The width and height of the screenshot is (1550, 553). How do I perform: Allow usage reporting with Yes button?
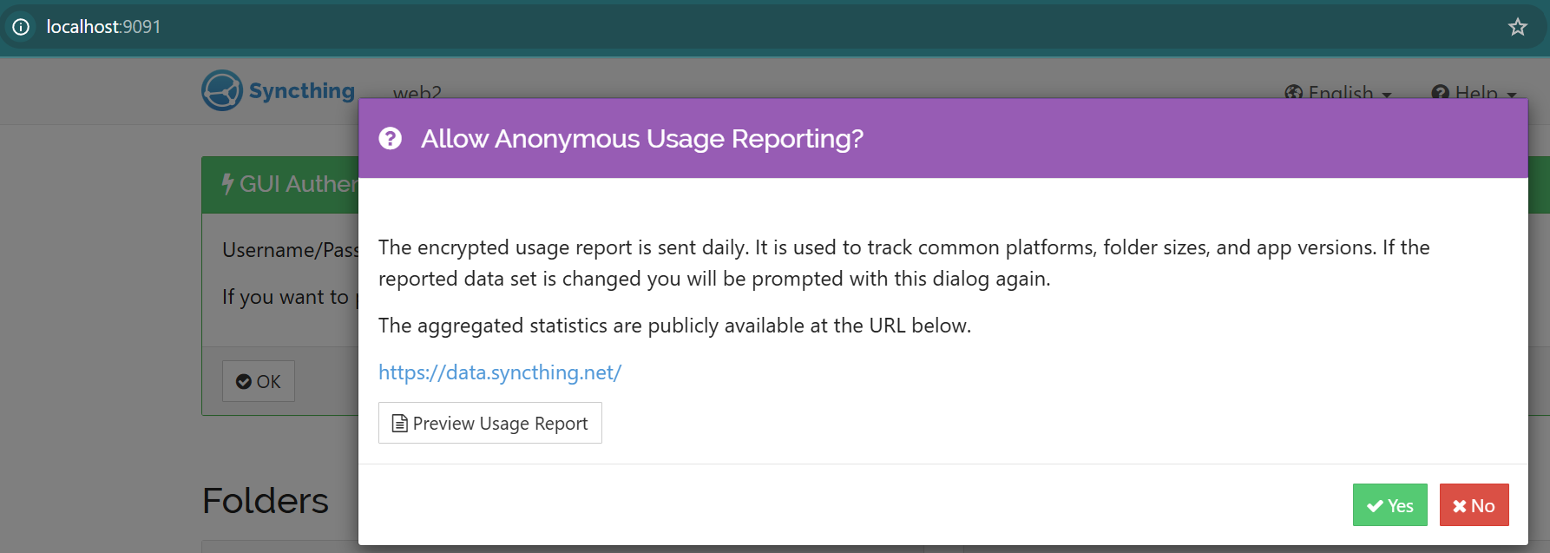coord(1390,505)
